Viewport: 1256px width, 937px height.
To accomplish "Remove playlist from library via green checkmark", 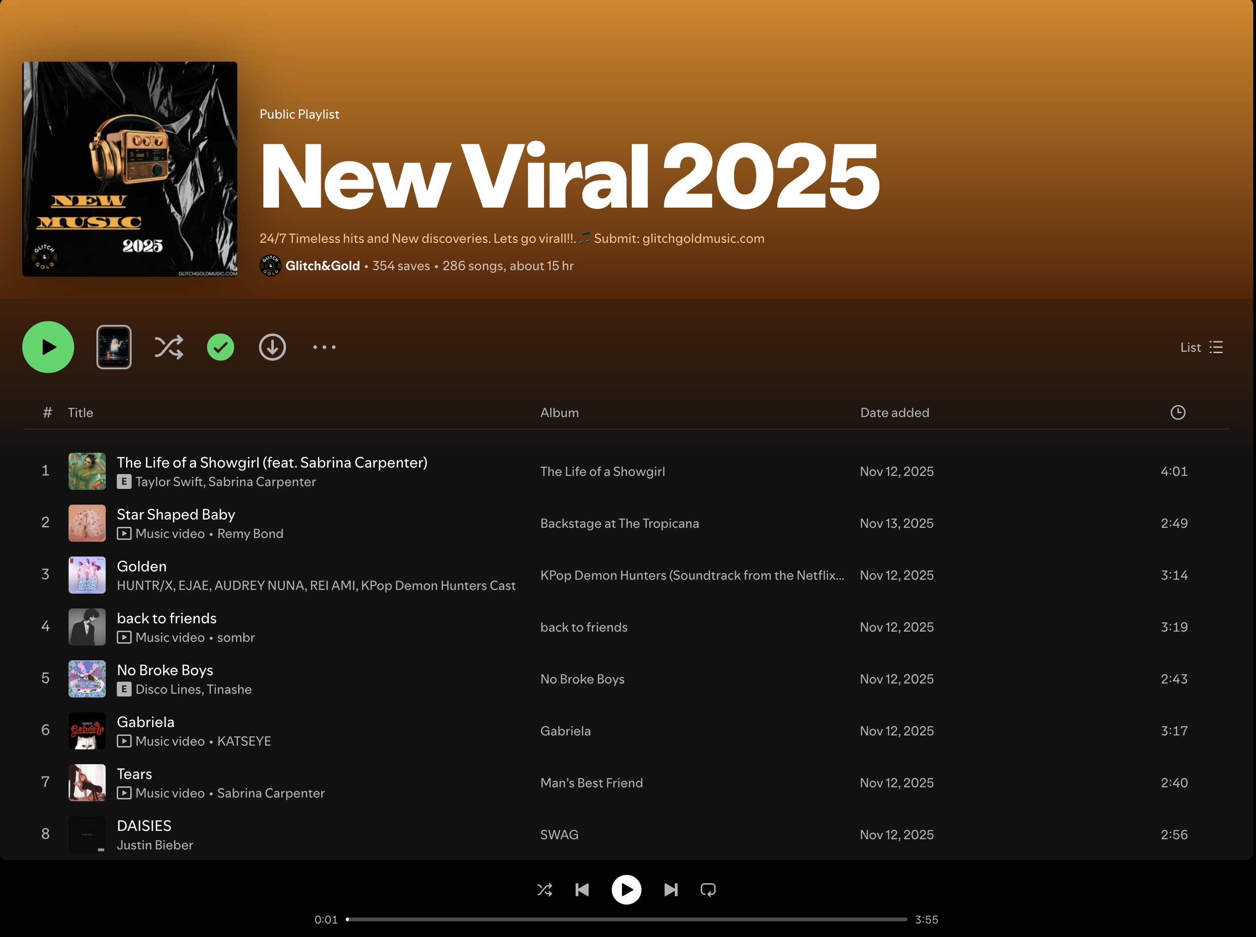I will (221, 347).
